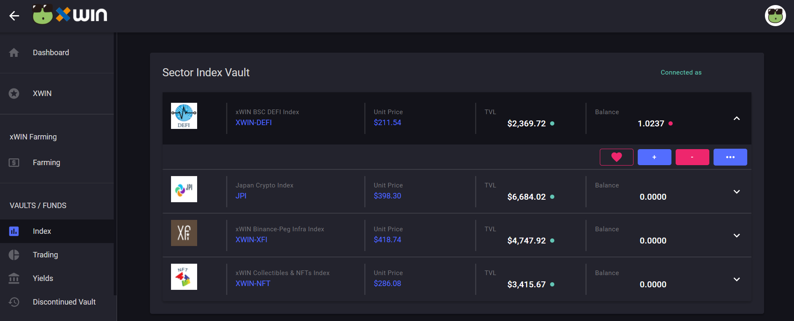Click the $286.08 unit price
The width and height of the screenshot is (794, 321).
point(388,284)
